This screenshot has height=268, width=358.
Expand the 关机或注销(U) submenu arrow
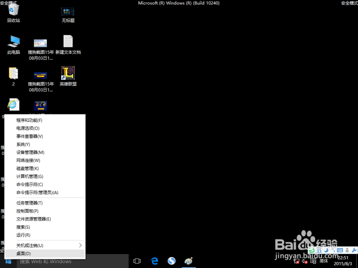tap(80, 245)
